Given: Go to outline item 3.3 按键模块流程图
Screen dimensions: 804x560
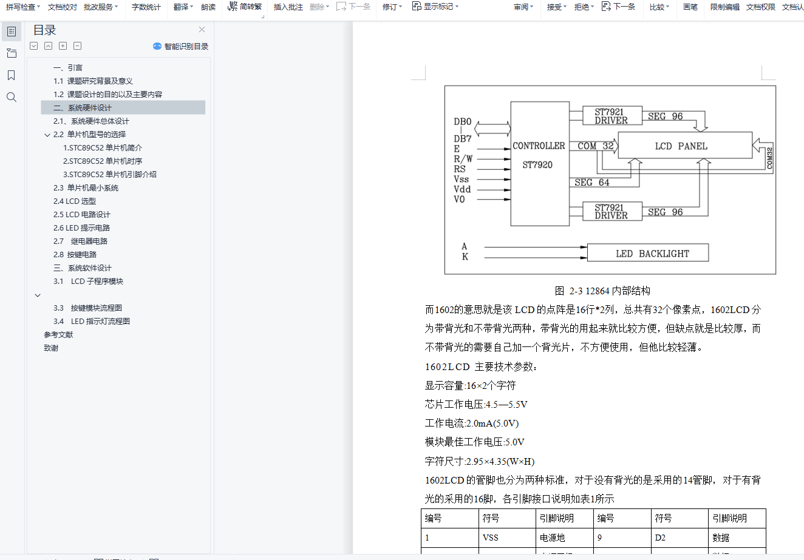Looking at the screenshot, I should coord(87,308).
